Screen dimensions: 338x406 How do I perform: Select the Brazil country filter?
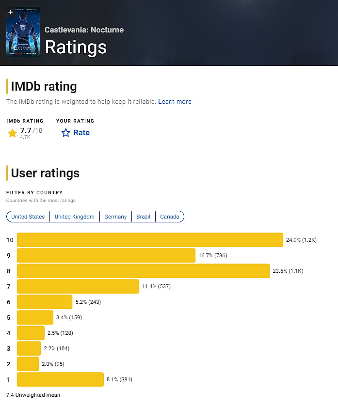[x=144, y=217]
